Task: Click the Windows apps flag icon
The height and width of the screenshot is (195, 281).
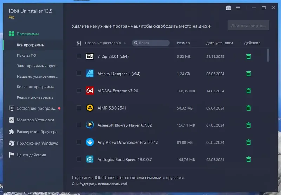Action: coord(12,143)
